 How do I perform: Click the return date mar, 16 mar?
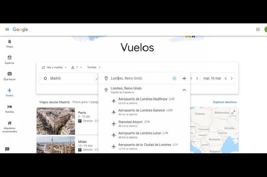click(x=212, y=78)
